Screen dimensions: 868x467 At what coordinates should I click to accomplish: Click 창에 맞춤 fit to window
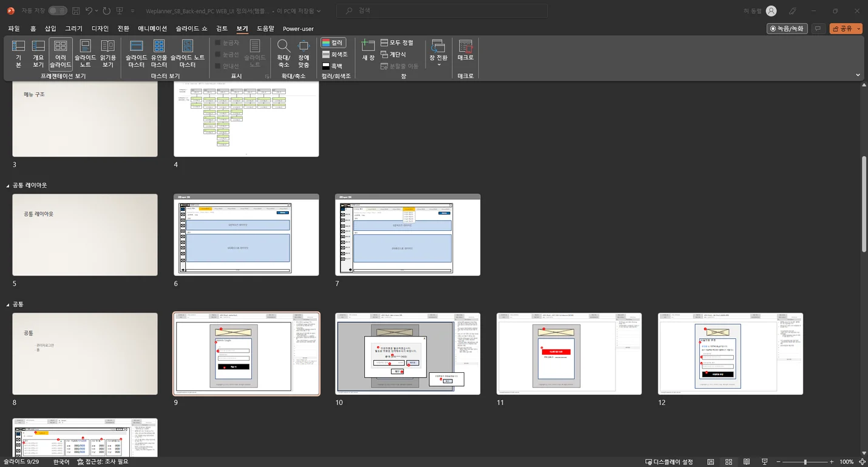(303, 54)
